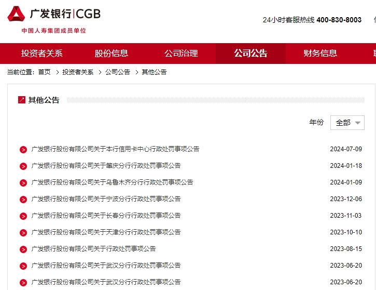Image resolution: width=376 pixels, height=290 pixels.
Task: Click bullet icon of 乌鲁木齐分行 announcement
Action: coord(23,183)
